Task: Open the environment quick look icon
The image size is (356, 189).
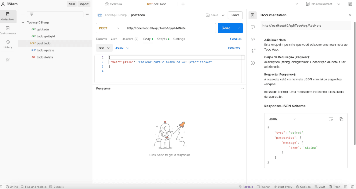Action: tap(350, 4)
